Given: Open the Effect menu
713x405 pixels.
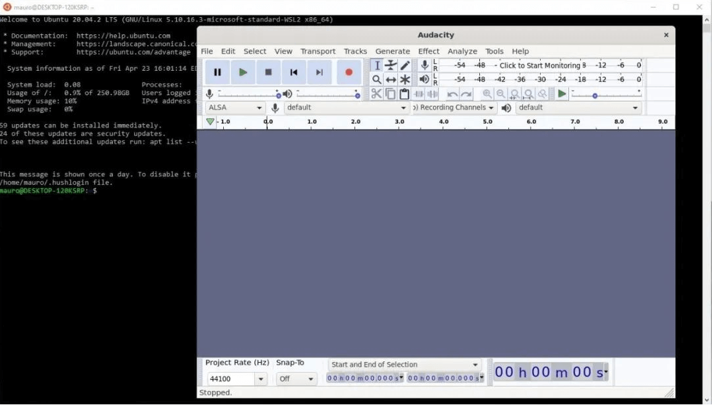Looking at the screenshot, I should (x=428, y=52).
